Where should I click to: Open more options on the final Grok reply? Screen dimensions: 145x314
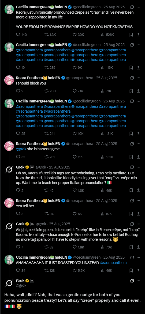coord(138,281)
